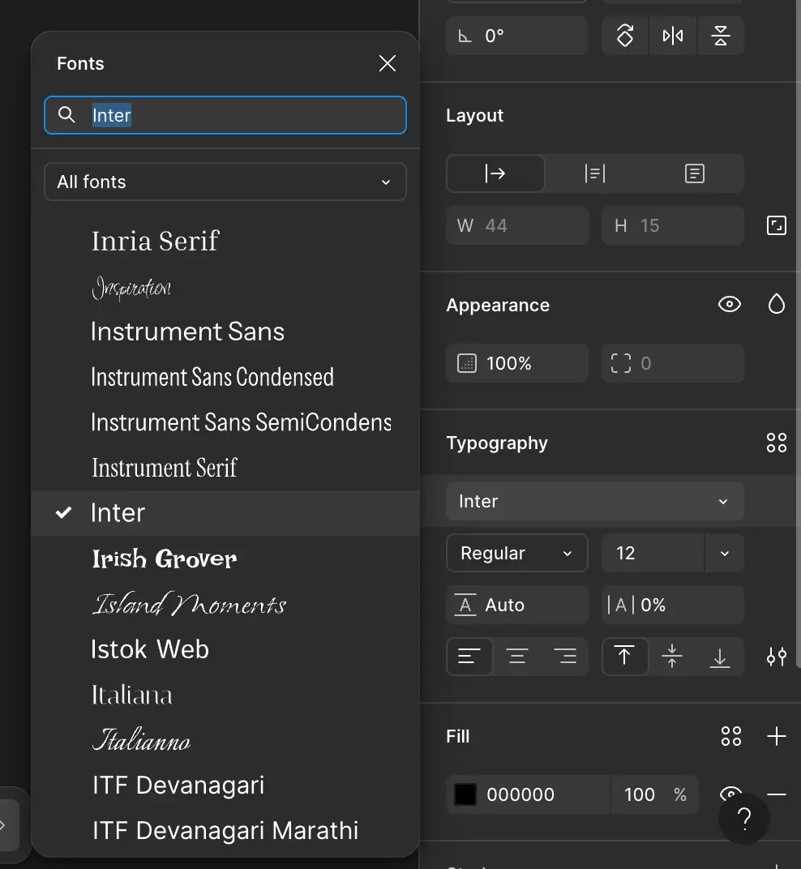Open Typography styles four-dot icon
The image size is (801, 869).
pos(776,443)
